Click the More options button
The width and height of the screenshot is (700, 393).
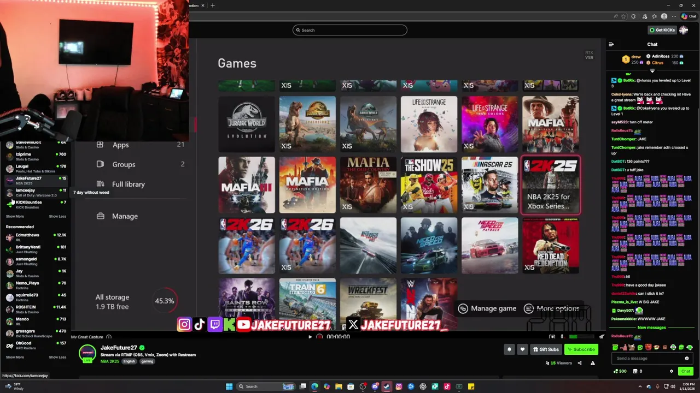point(552,308)
